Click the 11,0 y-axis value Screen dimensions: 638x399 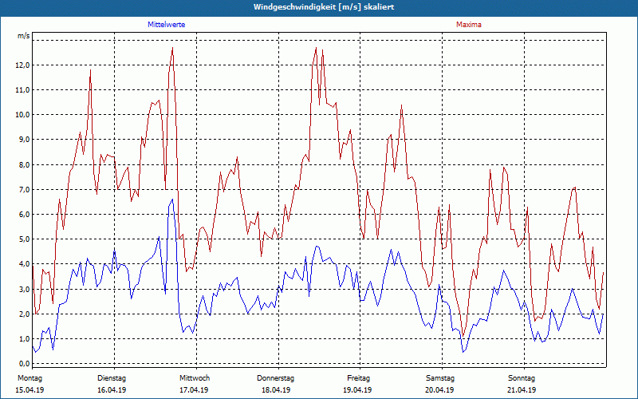[23, 90]
